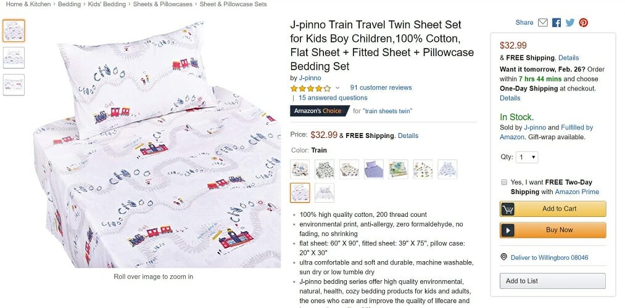Go to Kids' Bedding breadcrumb
The width and height of the screenshot is (625, 308).
pos(106,4)
